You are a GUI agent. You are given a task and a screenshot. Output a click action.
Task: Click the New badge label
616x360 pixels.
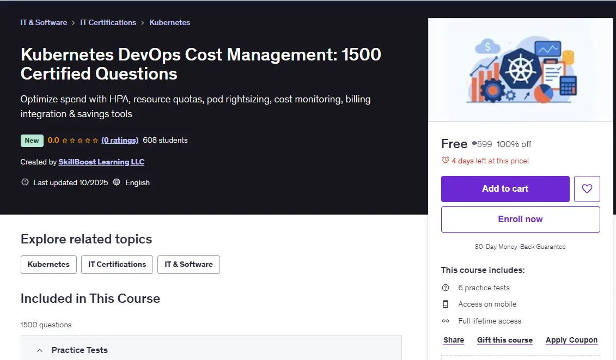click(32, 141)
